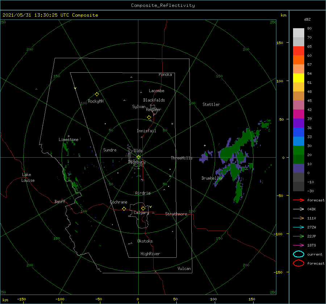Viewport: 326px width, 304px height.
Task: Click the Vulcan label
Action: point(184,269)
